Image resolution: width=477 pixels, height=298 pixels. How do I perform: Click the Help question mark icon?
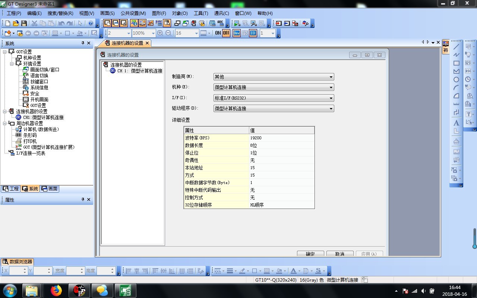(x=91, y=23)
